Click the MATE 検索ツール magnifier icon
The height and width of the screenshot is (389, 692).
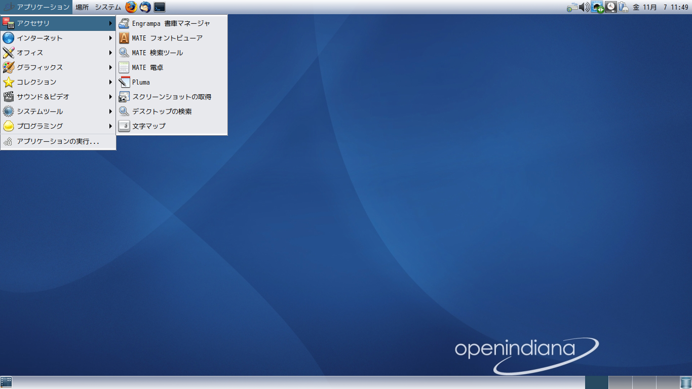(x=124, y=53)
